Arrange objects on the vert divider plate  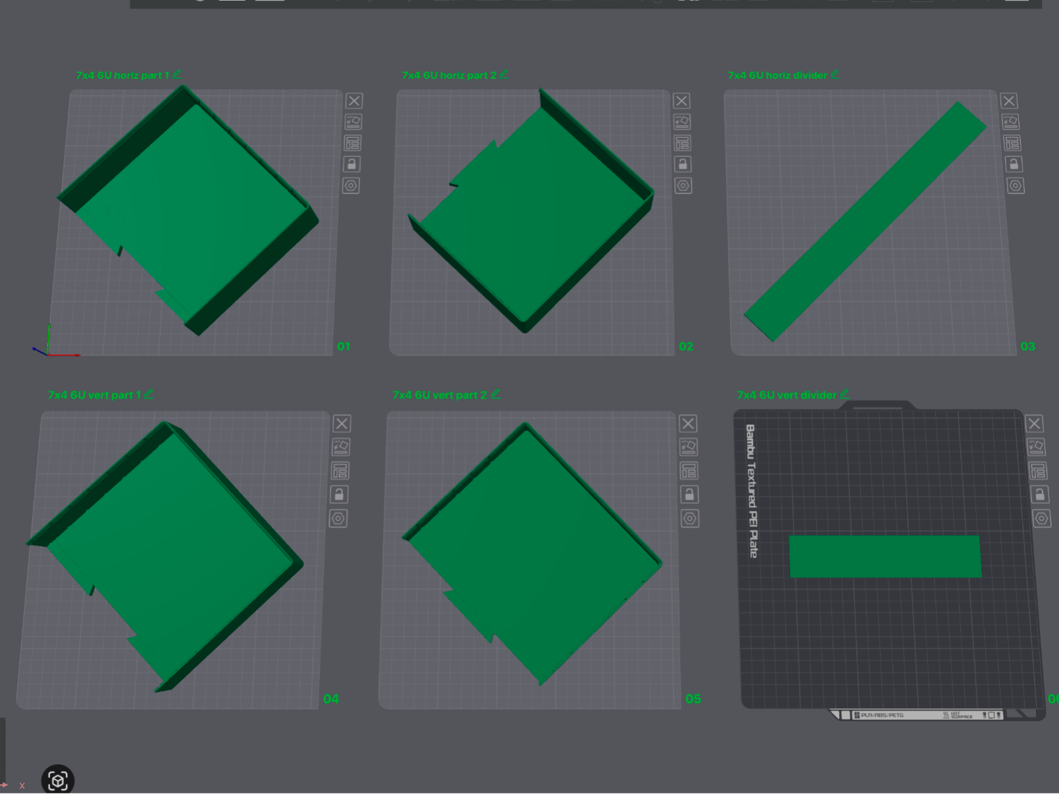pos(1038,471)
